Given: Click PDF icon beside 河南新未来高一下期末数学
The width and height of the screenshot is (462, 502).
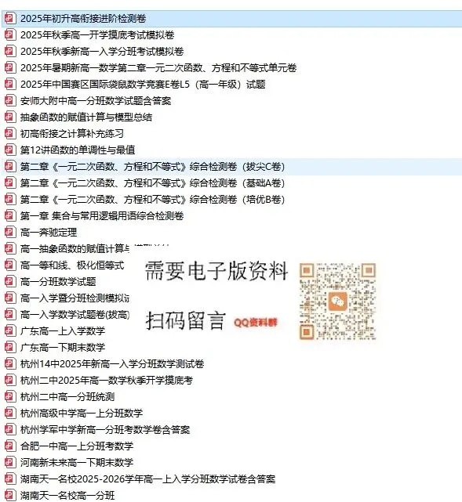Looking at the screenshot, I should point(10,462).
